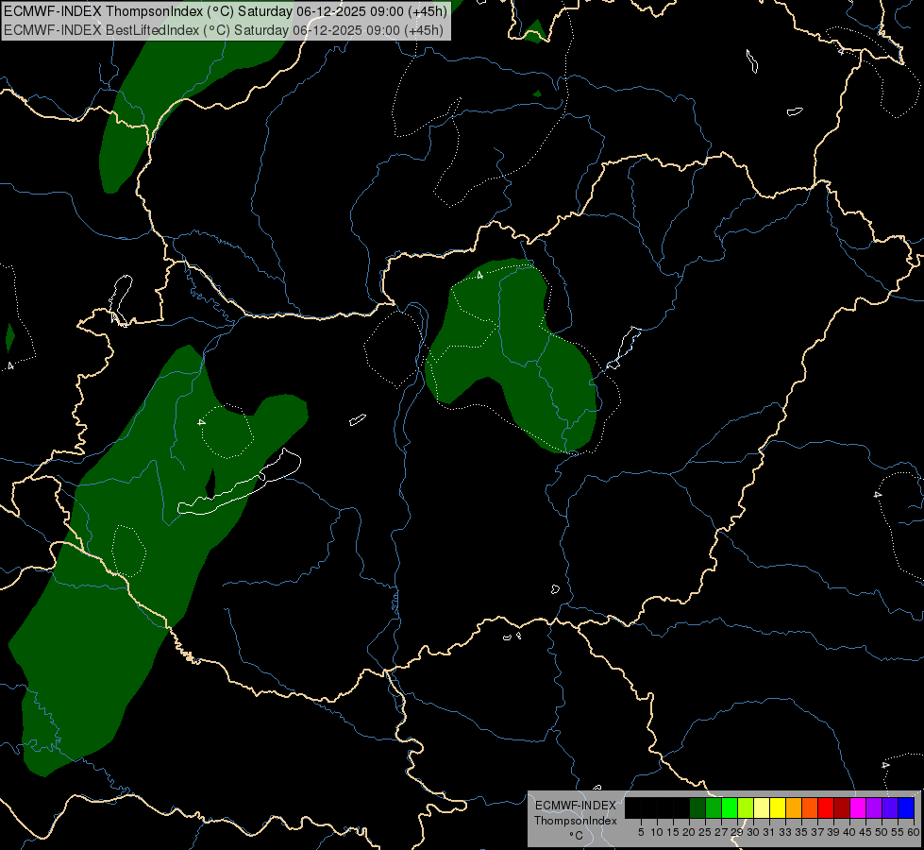Image resolution: width=924 pixels, height=850 pixels.
Task: Select the magenta 40–45 legend swatch
Action: (858, 807)
